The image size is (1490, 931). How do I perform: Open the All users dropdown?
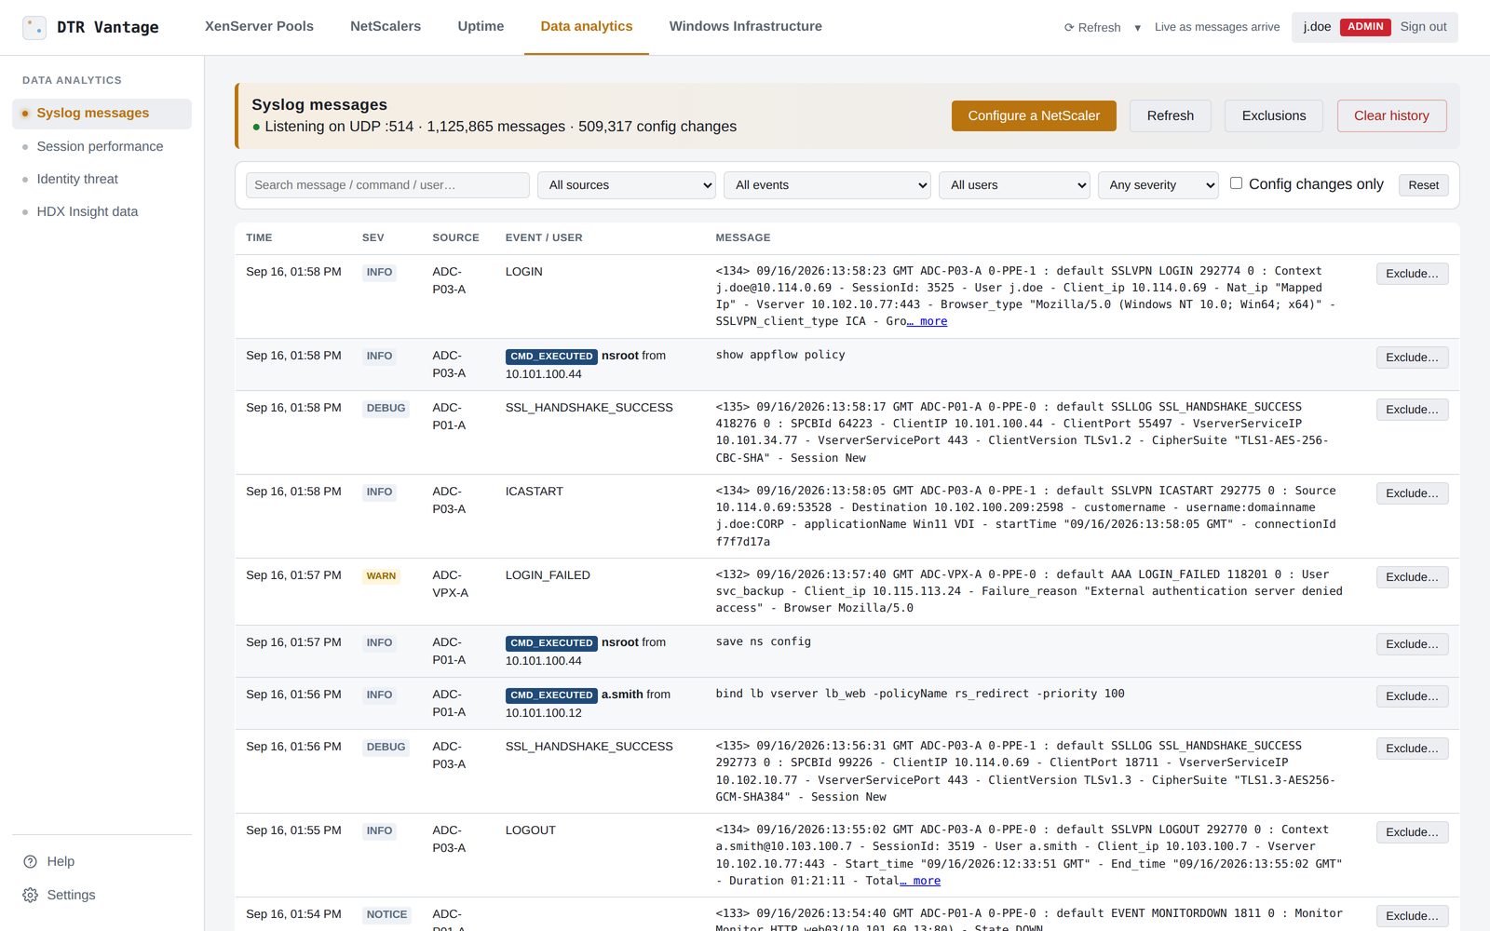[1014, 185]
